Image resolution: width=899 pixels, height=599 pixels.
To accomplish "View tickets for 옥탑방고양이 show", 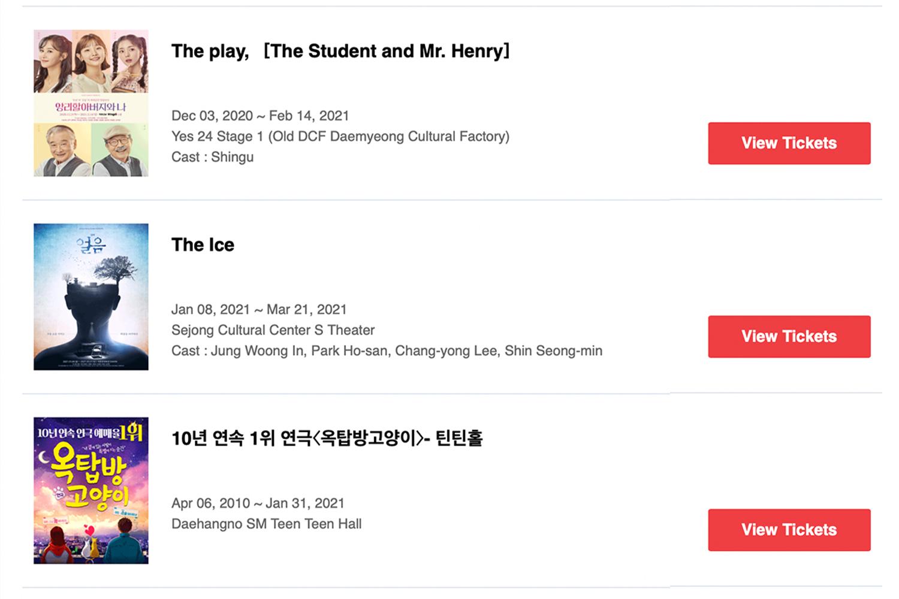I will (789, 530).
